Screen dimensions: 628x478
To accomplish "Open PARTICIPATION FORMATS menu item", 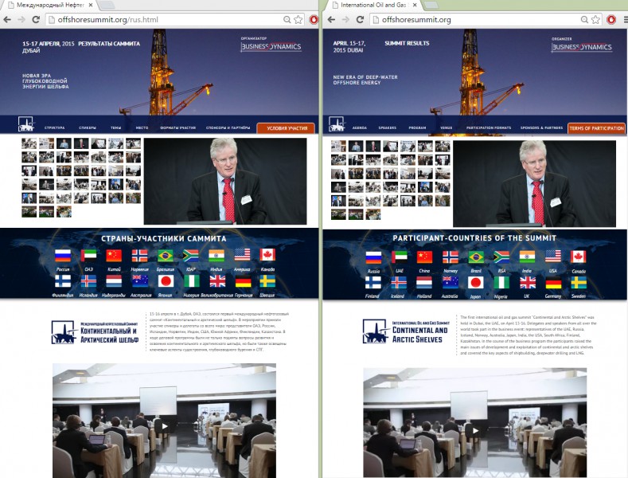I will [489, 128].
